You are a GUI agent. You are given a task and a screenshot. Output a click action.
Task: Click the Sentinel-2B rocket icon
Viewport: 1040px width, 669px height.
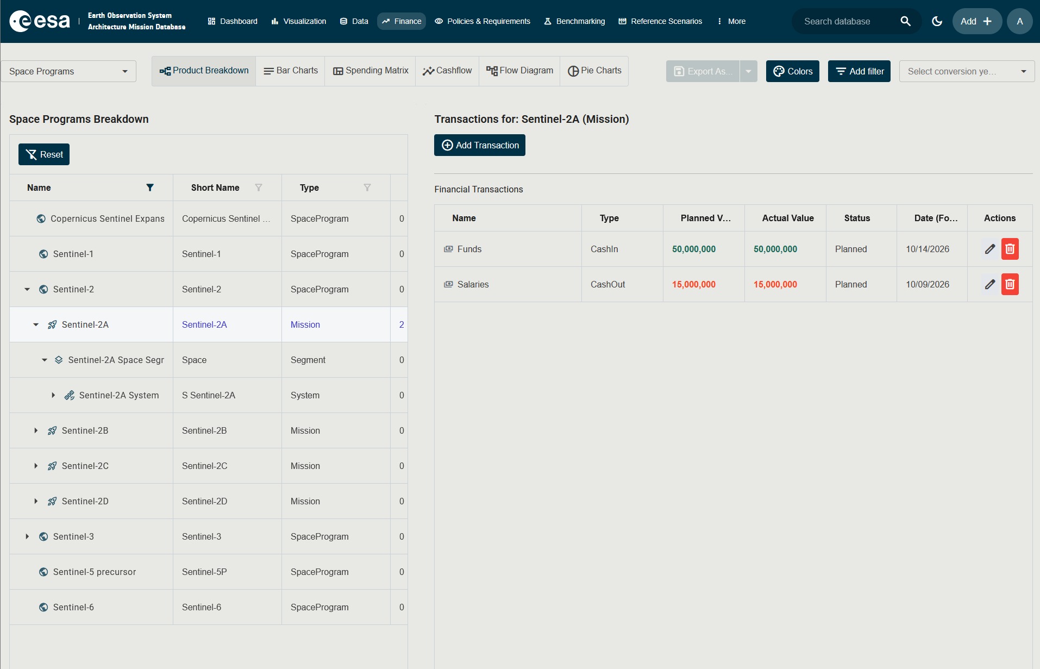pyautogui.click(x=52, y=430)
